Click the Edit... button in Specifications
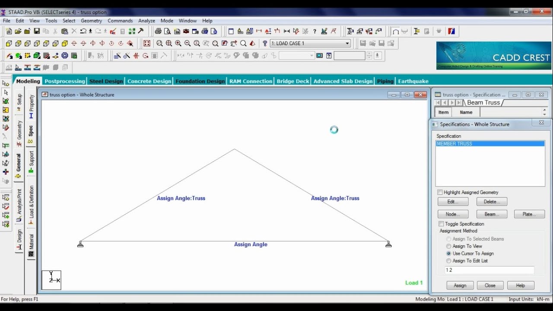This screenshot has width=553, height=311. pos(453,202)
